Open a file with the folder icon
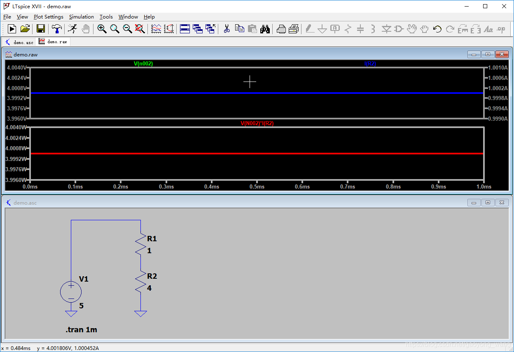514x352 pixels. pos(25,28)
